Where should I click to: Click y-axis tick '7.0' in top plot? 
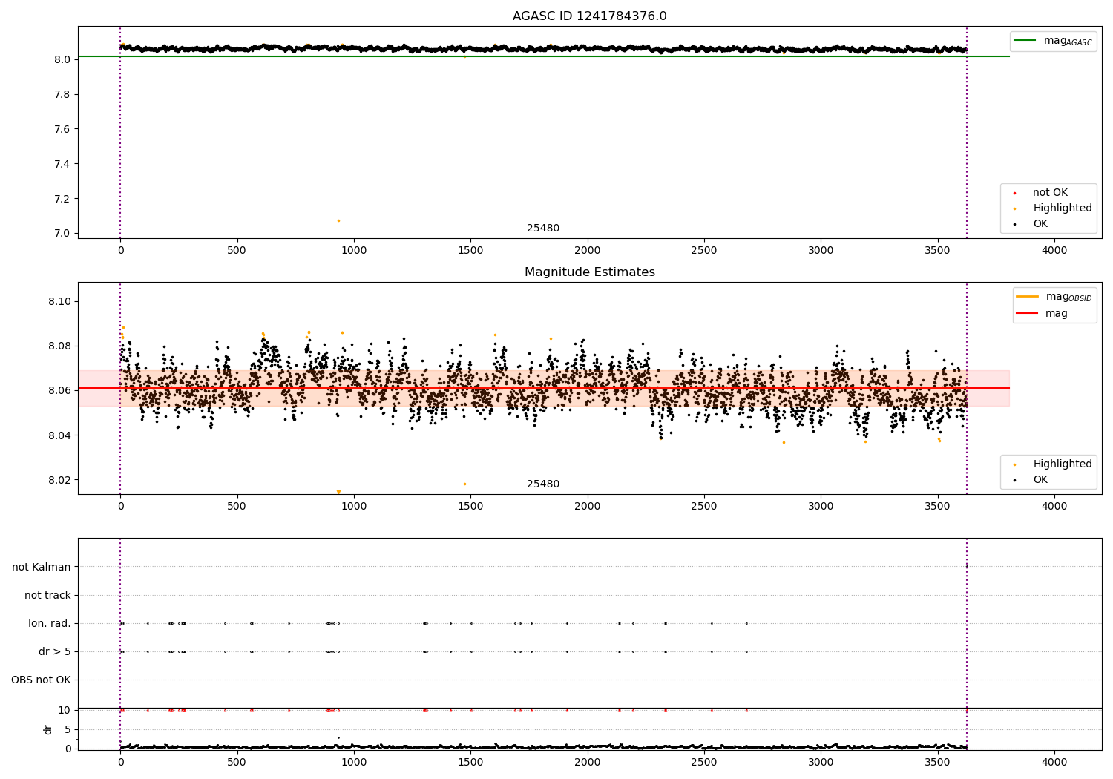63,234
